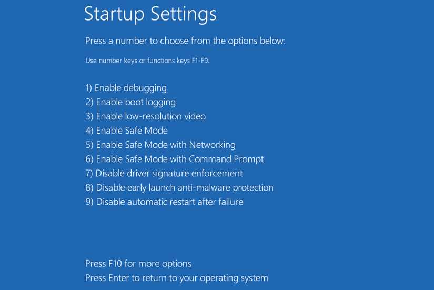434x290 pixels.
Task: Click the 'Press a number to choose' instruction
Action: click(185, 41)
